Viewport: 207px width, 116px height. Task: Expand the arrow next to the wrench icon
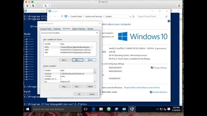[49, 6]
